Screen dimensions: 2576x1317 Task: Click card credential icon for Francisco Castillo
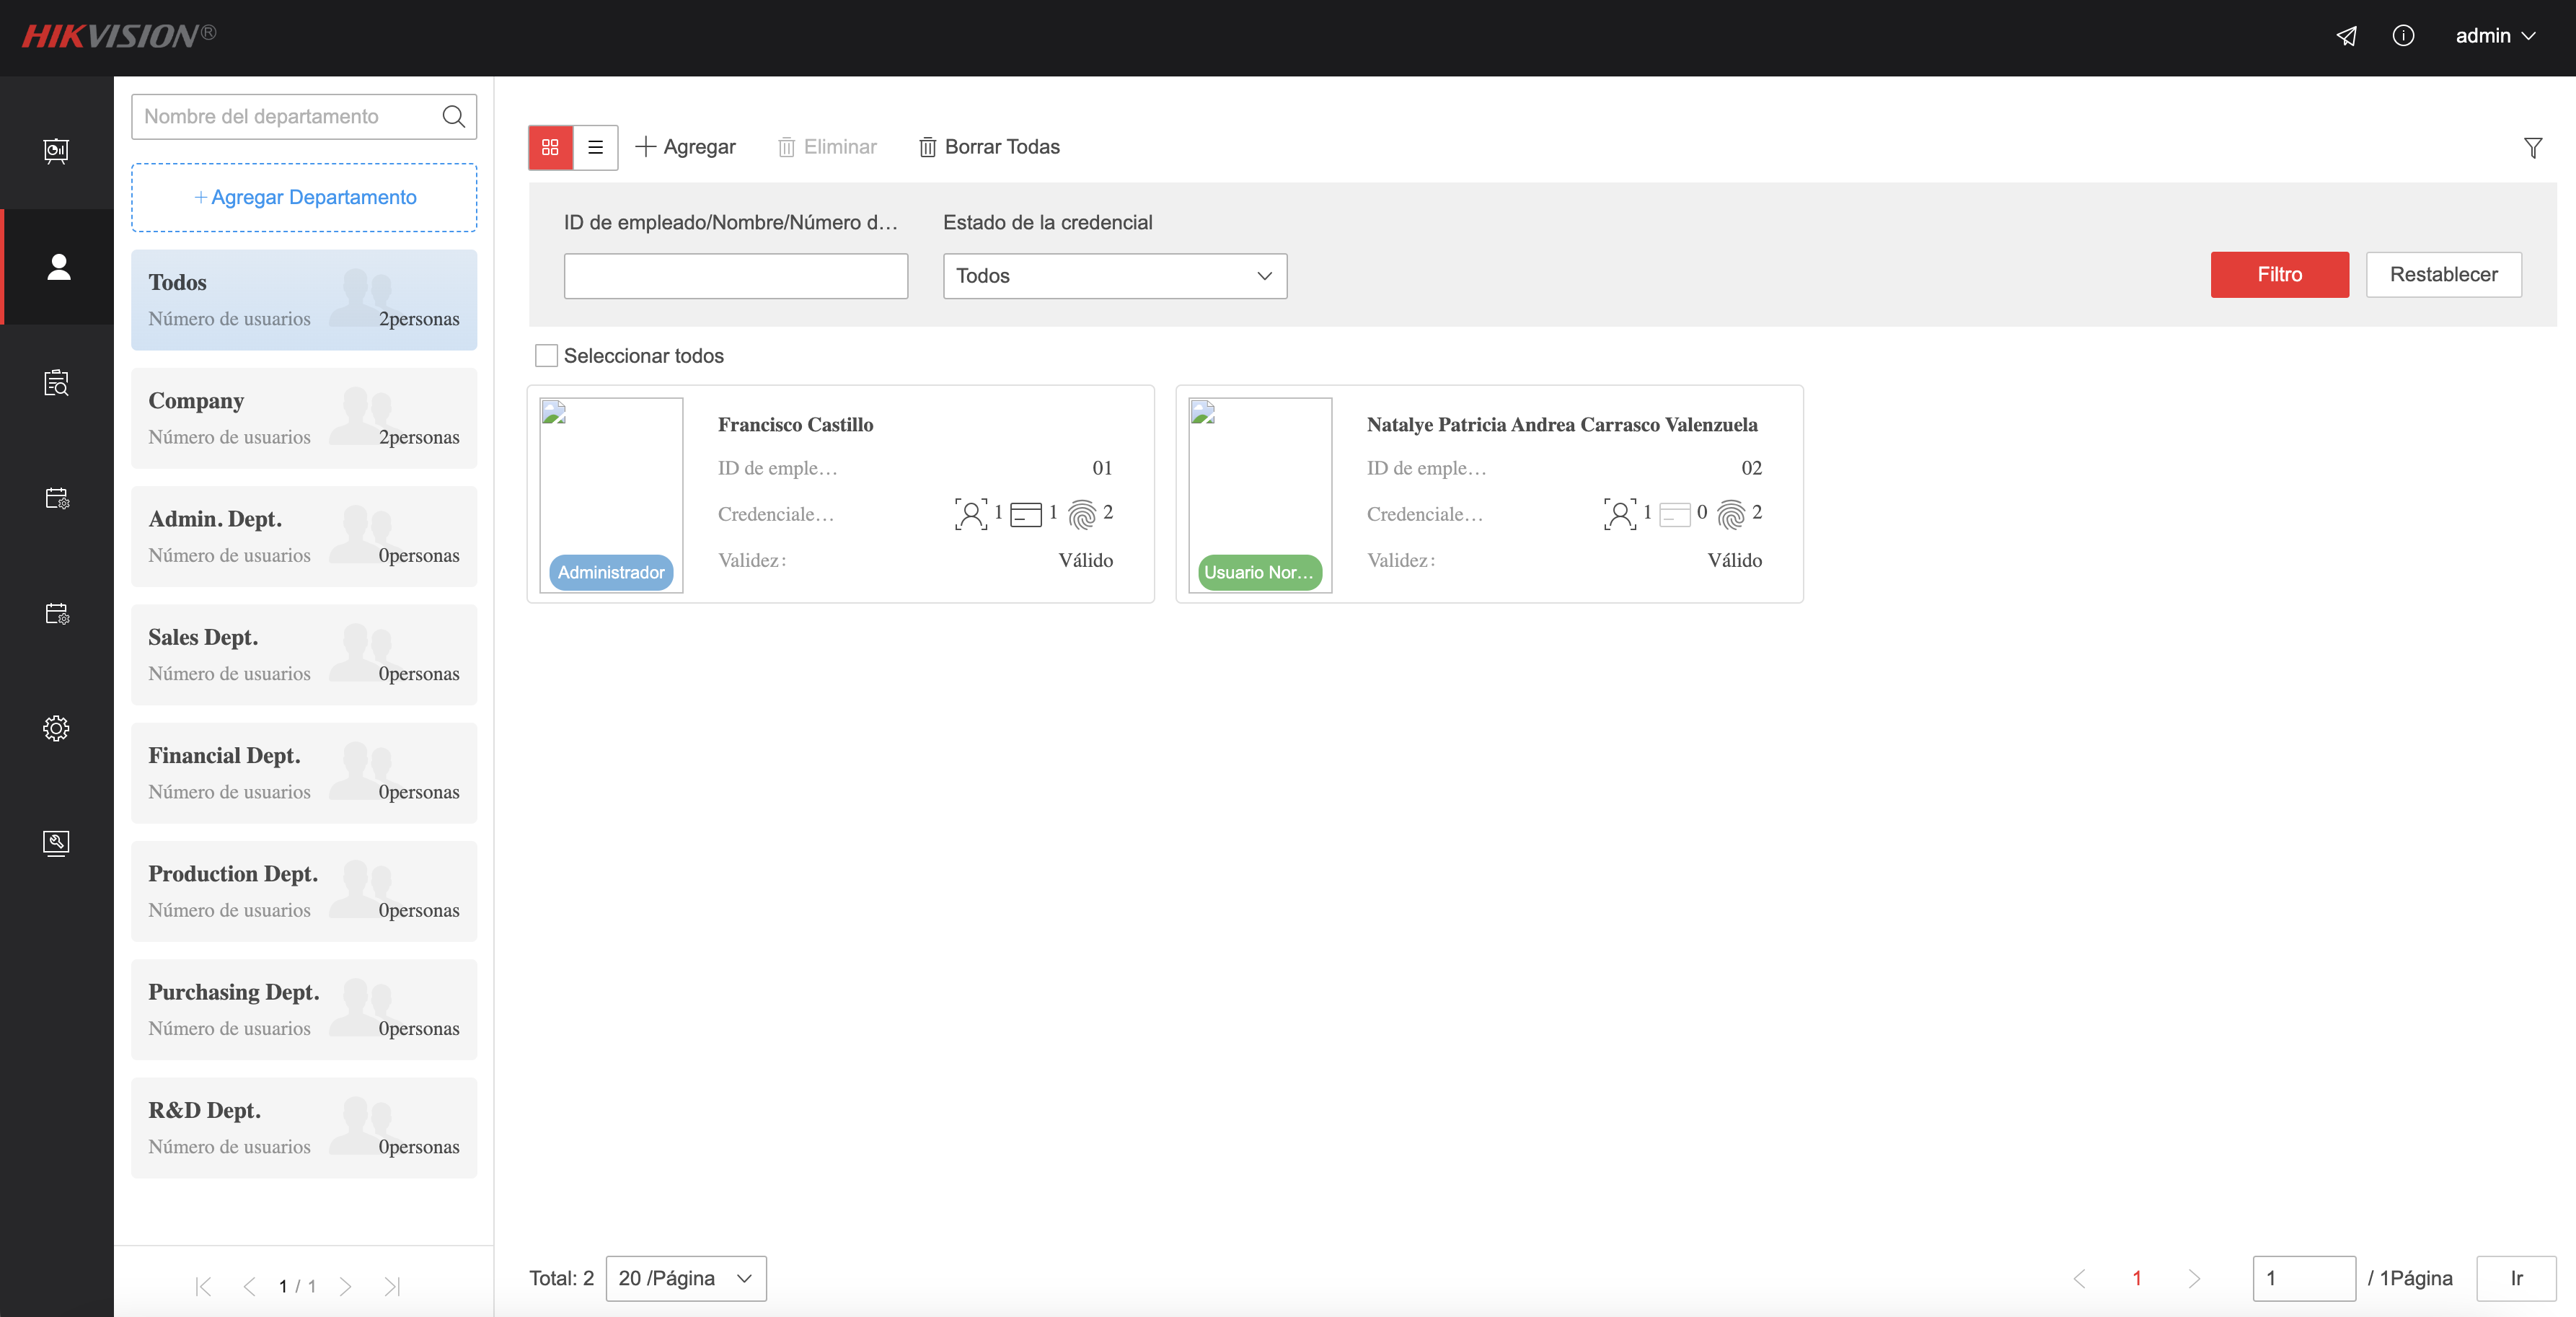tap(1026, 515)
